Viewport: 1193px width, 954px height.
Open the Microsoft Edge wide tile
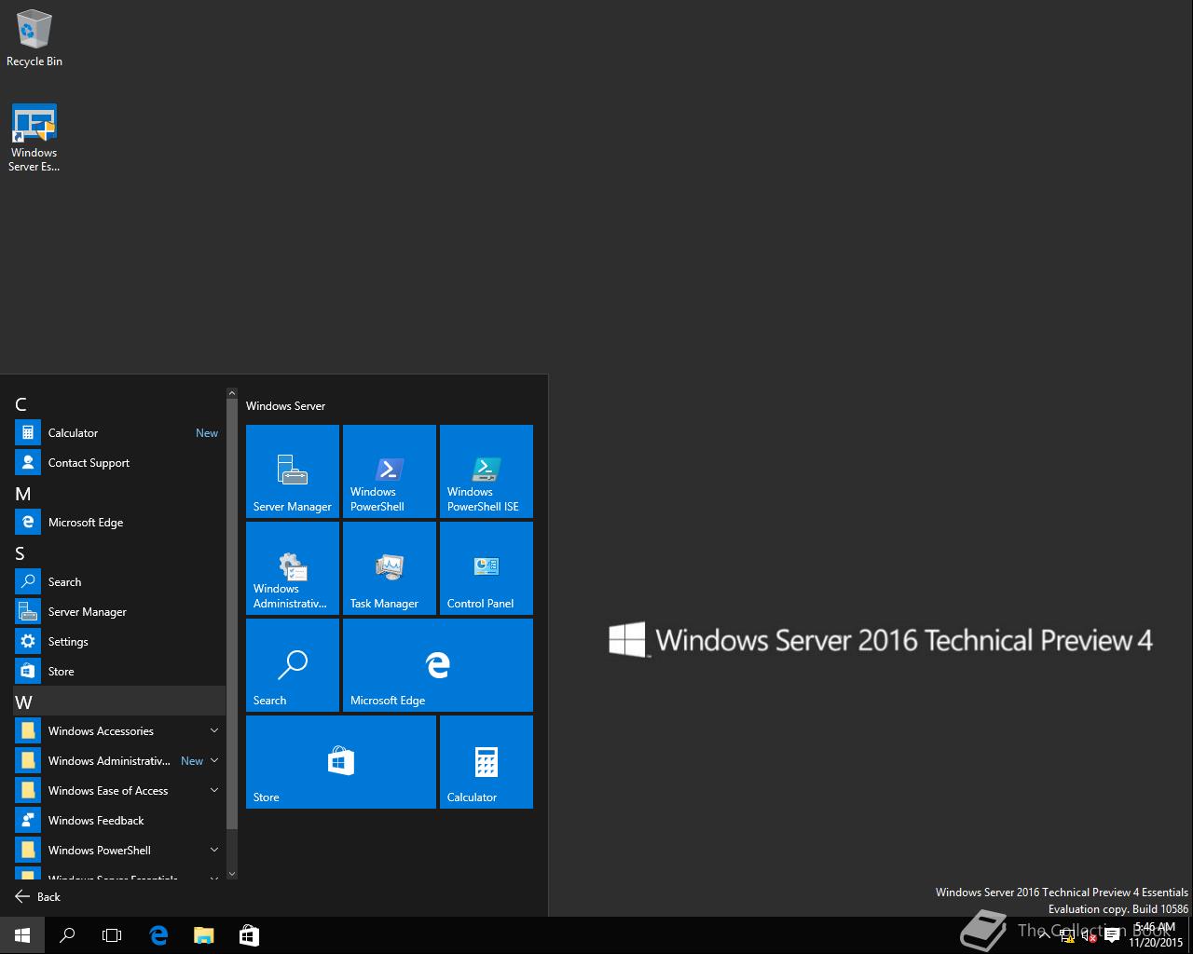click(438, 665)
